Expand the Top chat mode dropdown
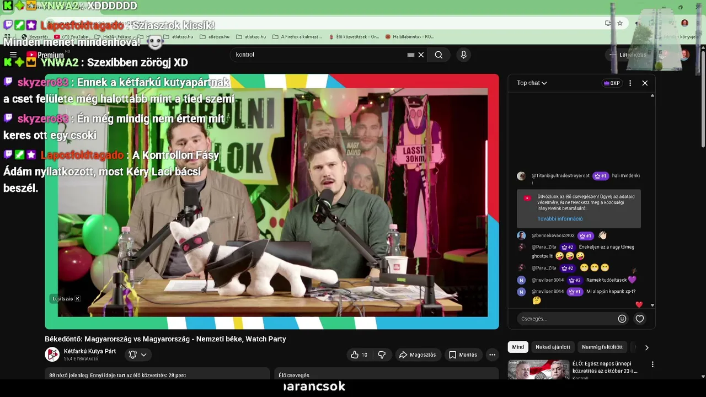This screenshot has height=397, width=706. click(x=532, y=83)
